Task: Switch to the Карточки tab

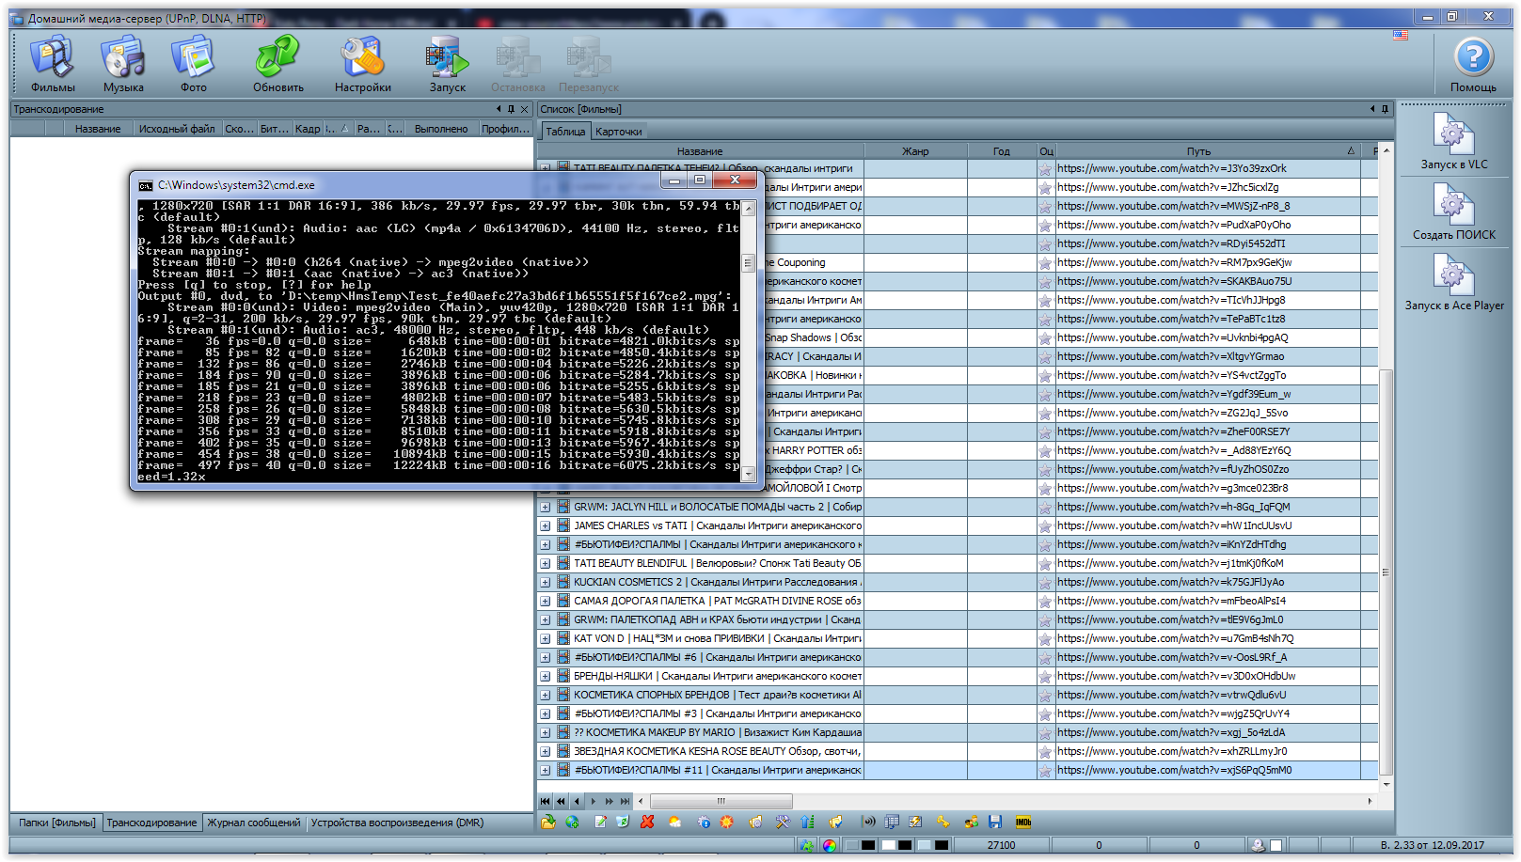Action: point(618,132)
